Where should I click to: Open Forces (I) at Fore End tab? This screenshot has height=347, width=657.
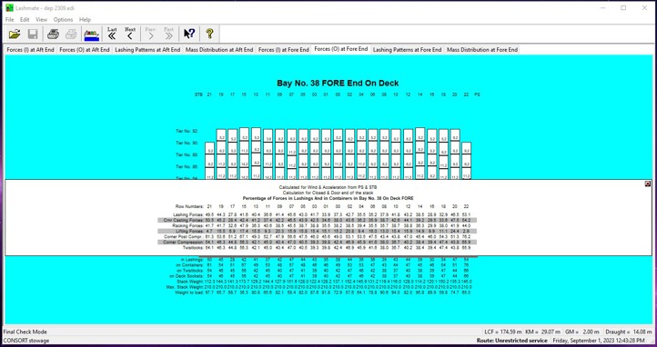coord(284,50)
